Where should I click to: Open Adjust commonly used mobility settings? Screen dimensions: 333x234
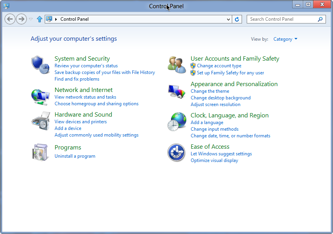tap(96, 135)
